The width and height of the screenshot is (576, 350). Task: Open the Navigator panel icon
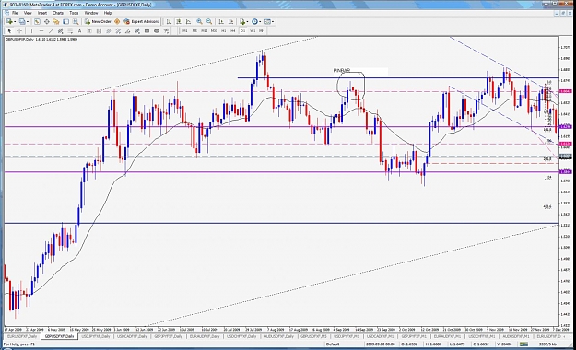point(56,22)
